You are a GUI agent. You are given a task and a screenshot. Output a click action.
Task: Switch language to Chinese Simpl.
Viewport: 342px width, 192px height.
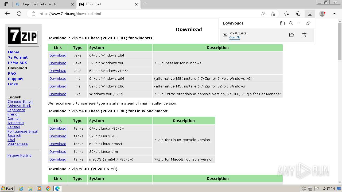(x=20, y=101)
